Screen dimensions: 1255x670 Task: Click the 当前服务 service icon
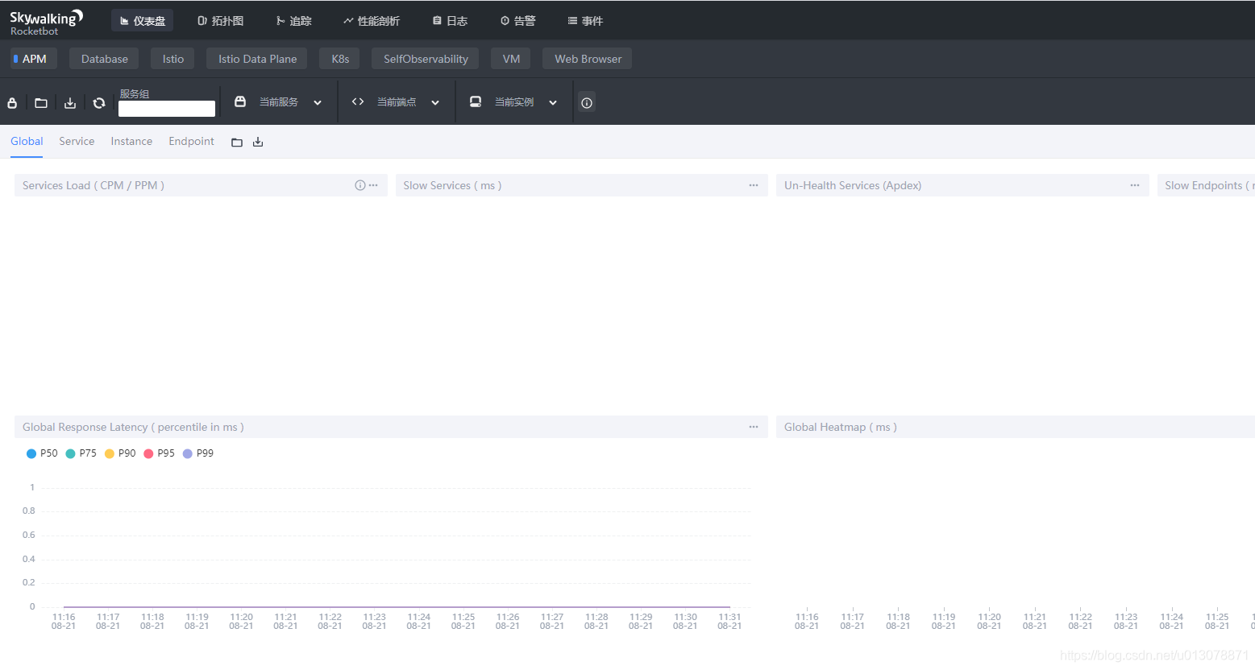pos(240,101)
